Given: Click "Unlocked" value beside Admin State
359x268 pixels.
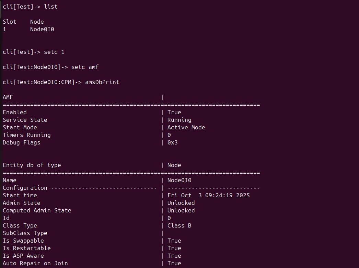Looking at the screenshot, I should click(181, 203).
